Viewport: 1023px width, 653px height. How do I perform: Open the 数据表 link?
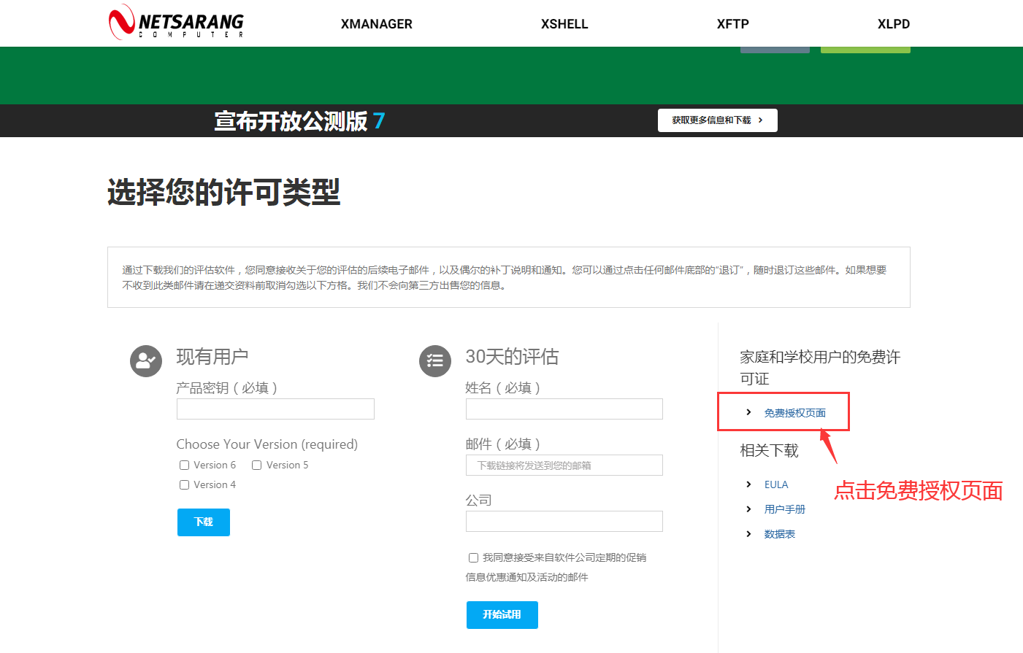click(780, 534)
